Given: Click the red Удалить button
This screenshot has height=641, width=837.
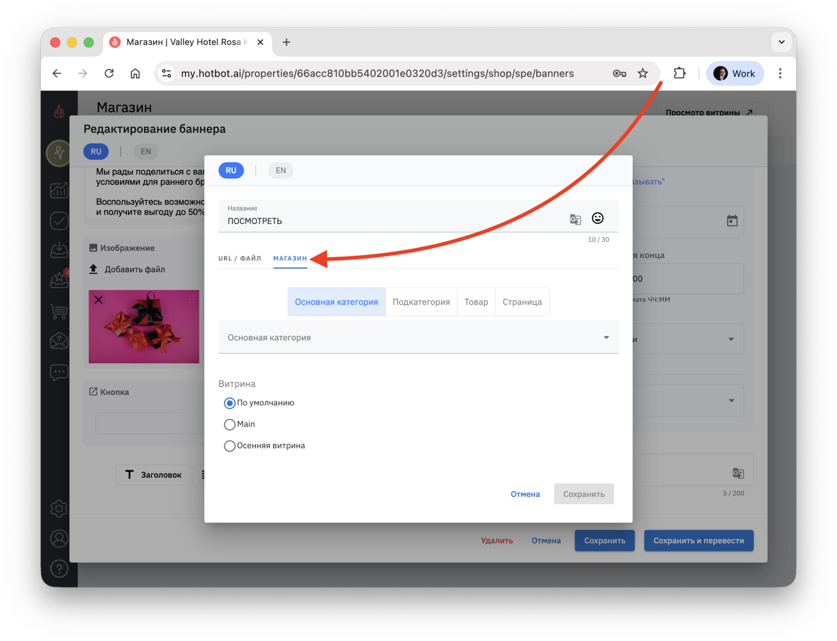Looking at the screenshot, I should 497,540.
